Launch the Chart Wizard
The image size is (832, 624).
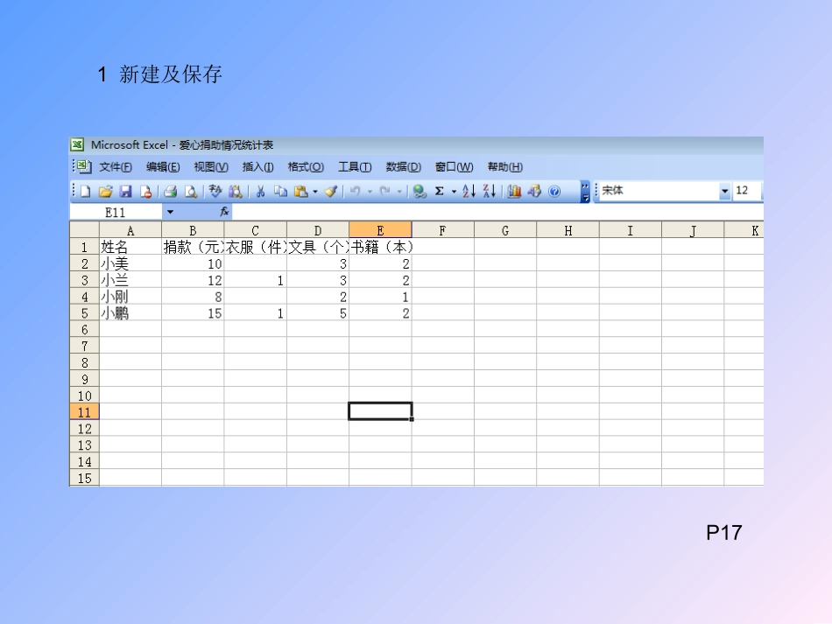[x=514, y=192]
